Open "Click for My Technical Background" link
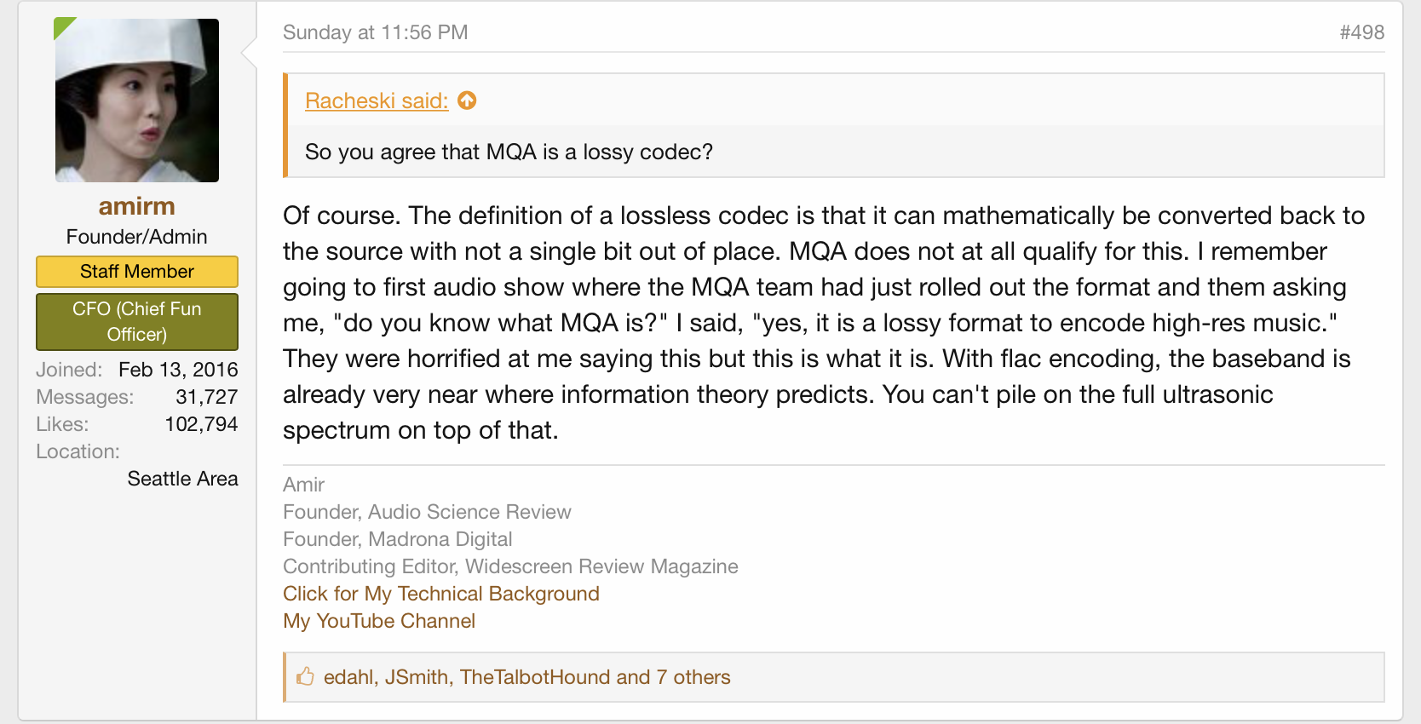The image size is (1421, 724). point(440,594)
